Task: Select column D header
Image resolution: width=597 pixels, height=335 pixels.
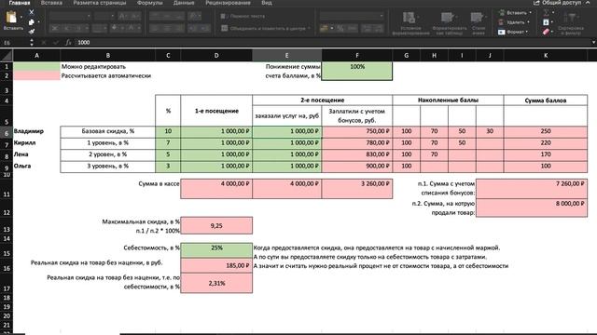Action: click(216, 56)
